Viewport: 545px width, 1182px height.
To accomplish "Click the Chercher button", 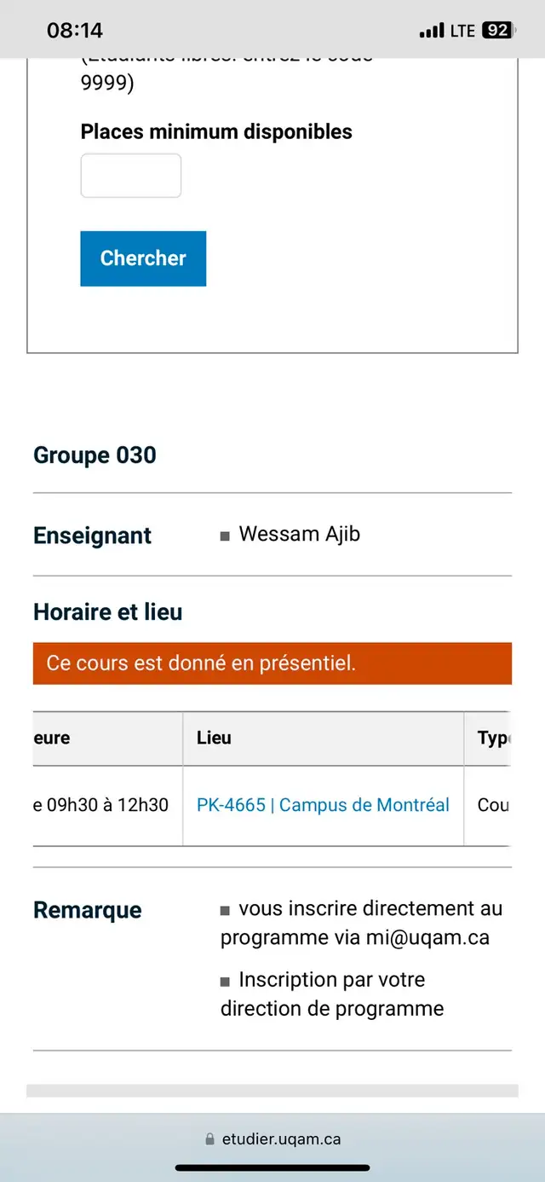I will (143, 258).
